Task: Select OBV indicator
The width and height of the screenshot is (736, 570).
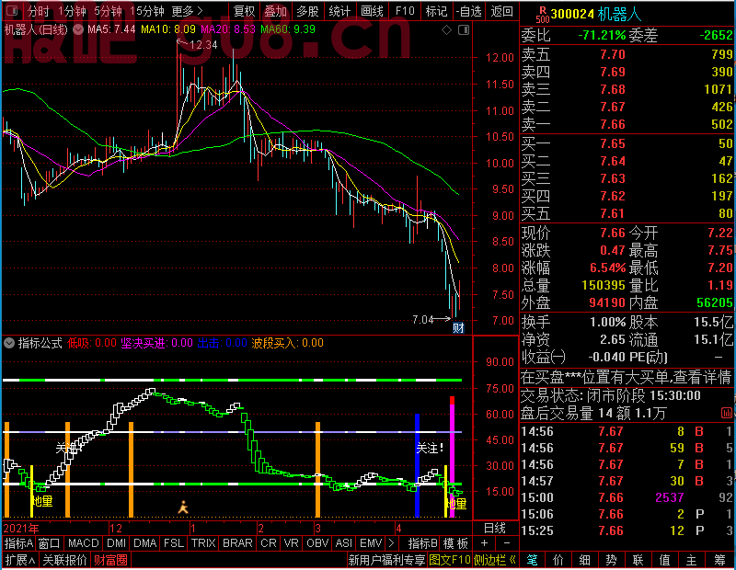Action: [317, 543]
